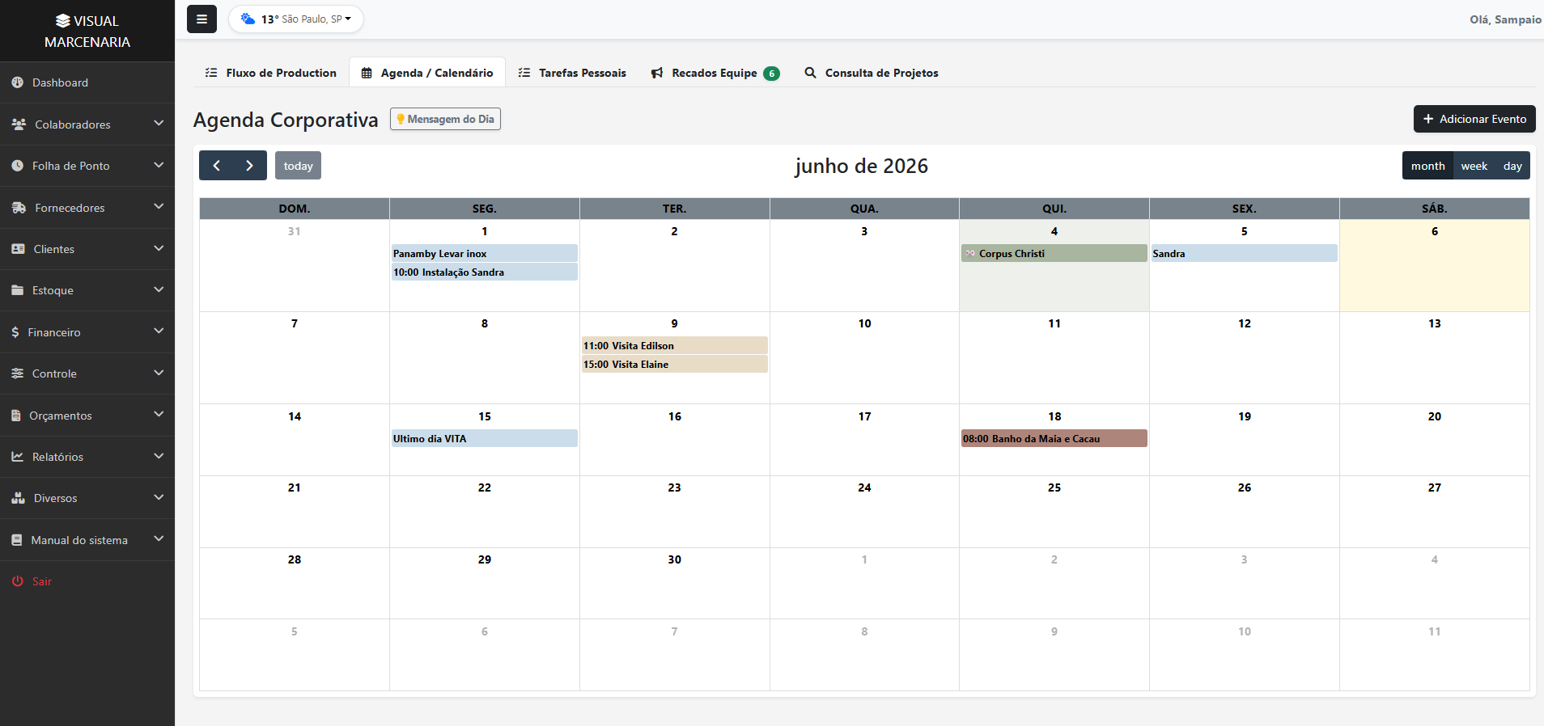Screen dimensions: 1544x726
Task: Click the Colaboradores people icon
Action: tap(19, 125)
